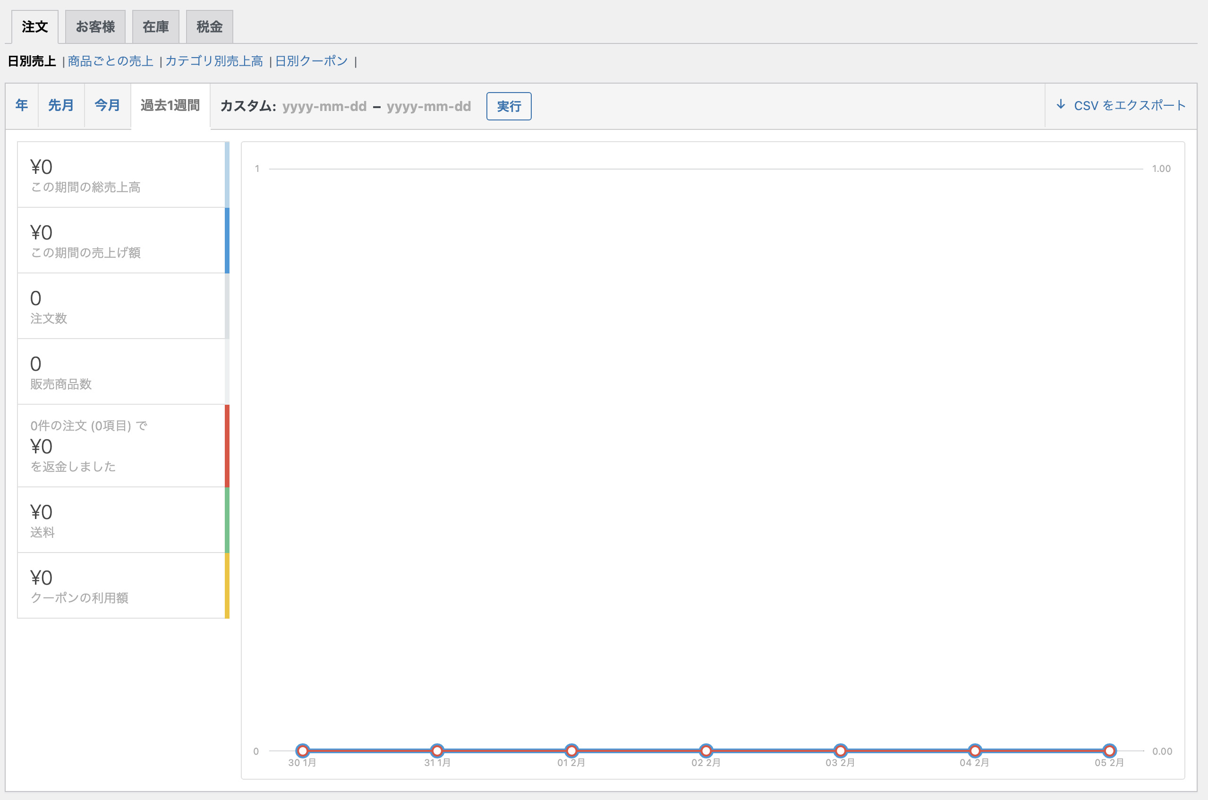1208x800 pixels.
Task: Select the 先月 date range
Action: point(61,106)
